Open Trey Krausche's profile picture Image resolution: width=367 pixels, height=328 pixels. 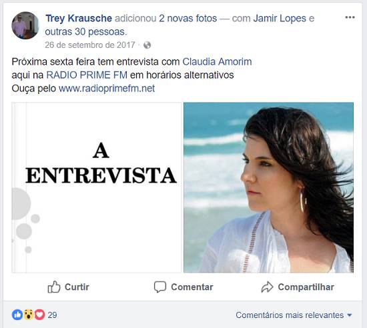point(25,25)
